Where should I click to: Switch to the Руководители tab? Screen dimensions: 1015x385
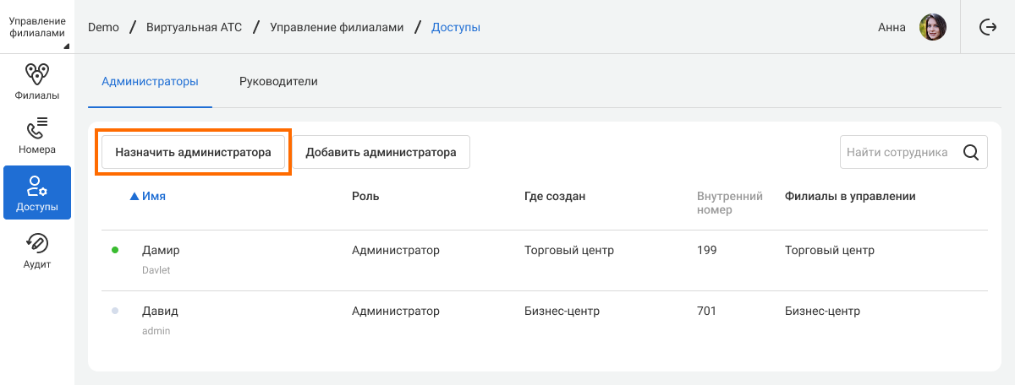tap(278, 82)
